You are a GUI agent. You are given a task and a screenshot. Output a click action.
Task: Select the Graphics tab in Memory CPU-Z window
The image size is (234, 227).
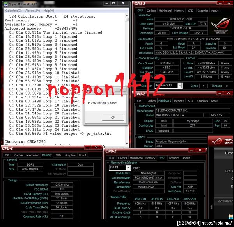pyautogui.click(x=70, y=155)
